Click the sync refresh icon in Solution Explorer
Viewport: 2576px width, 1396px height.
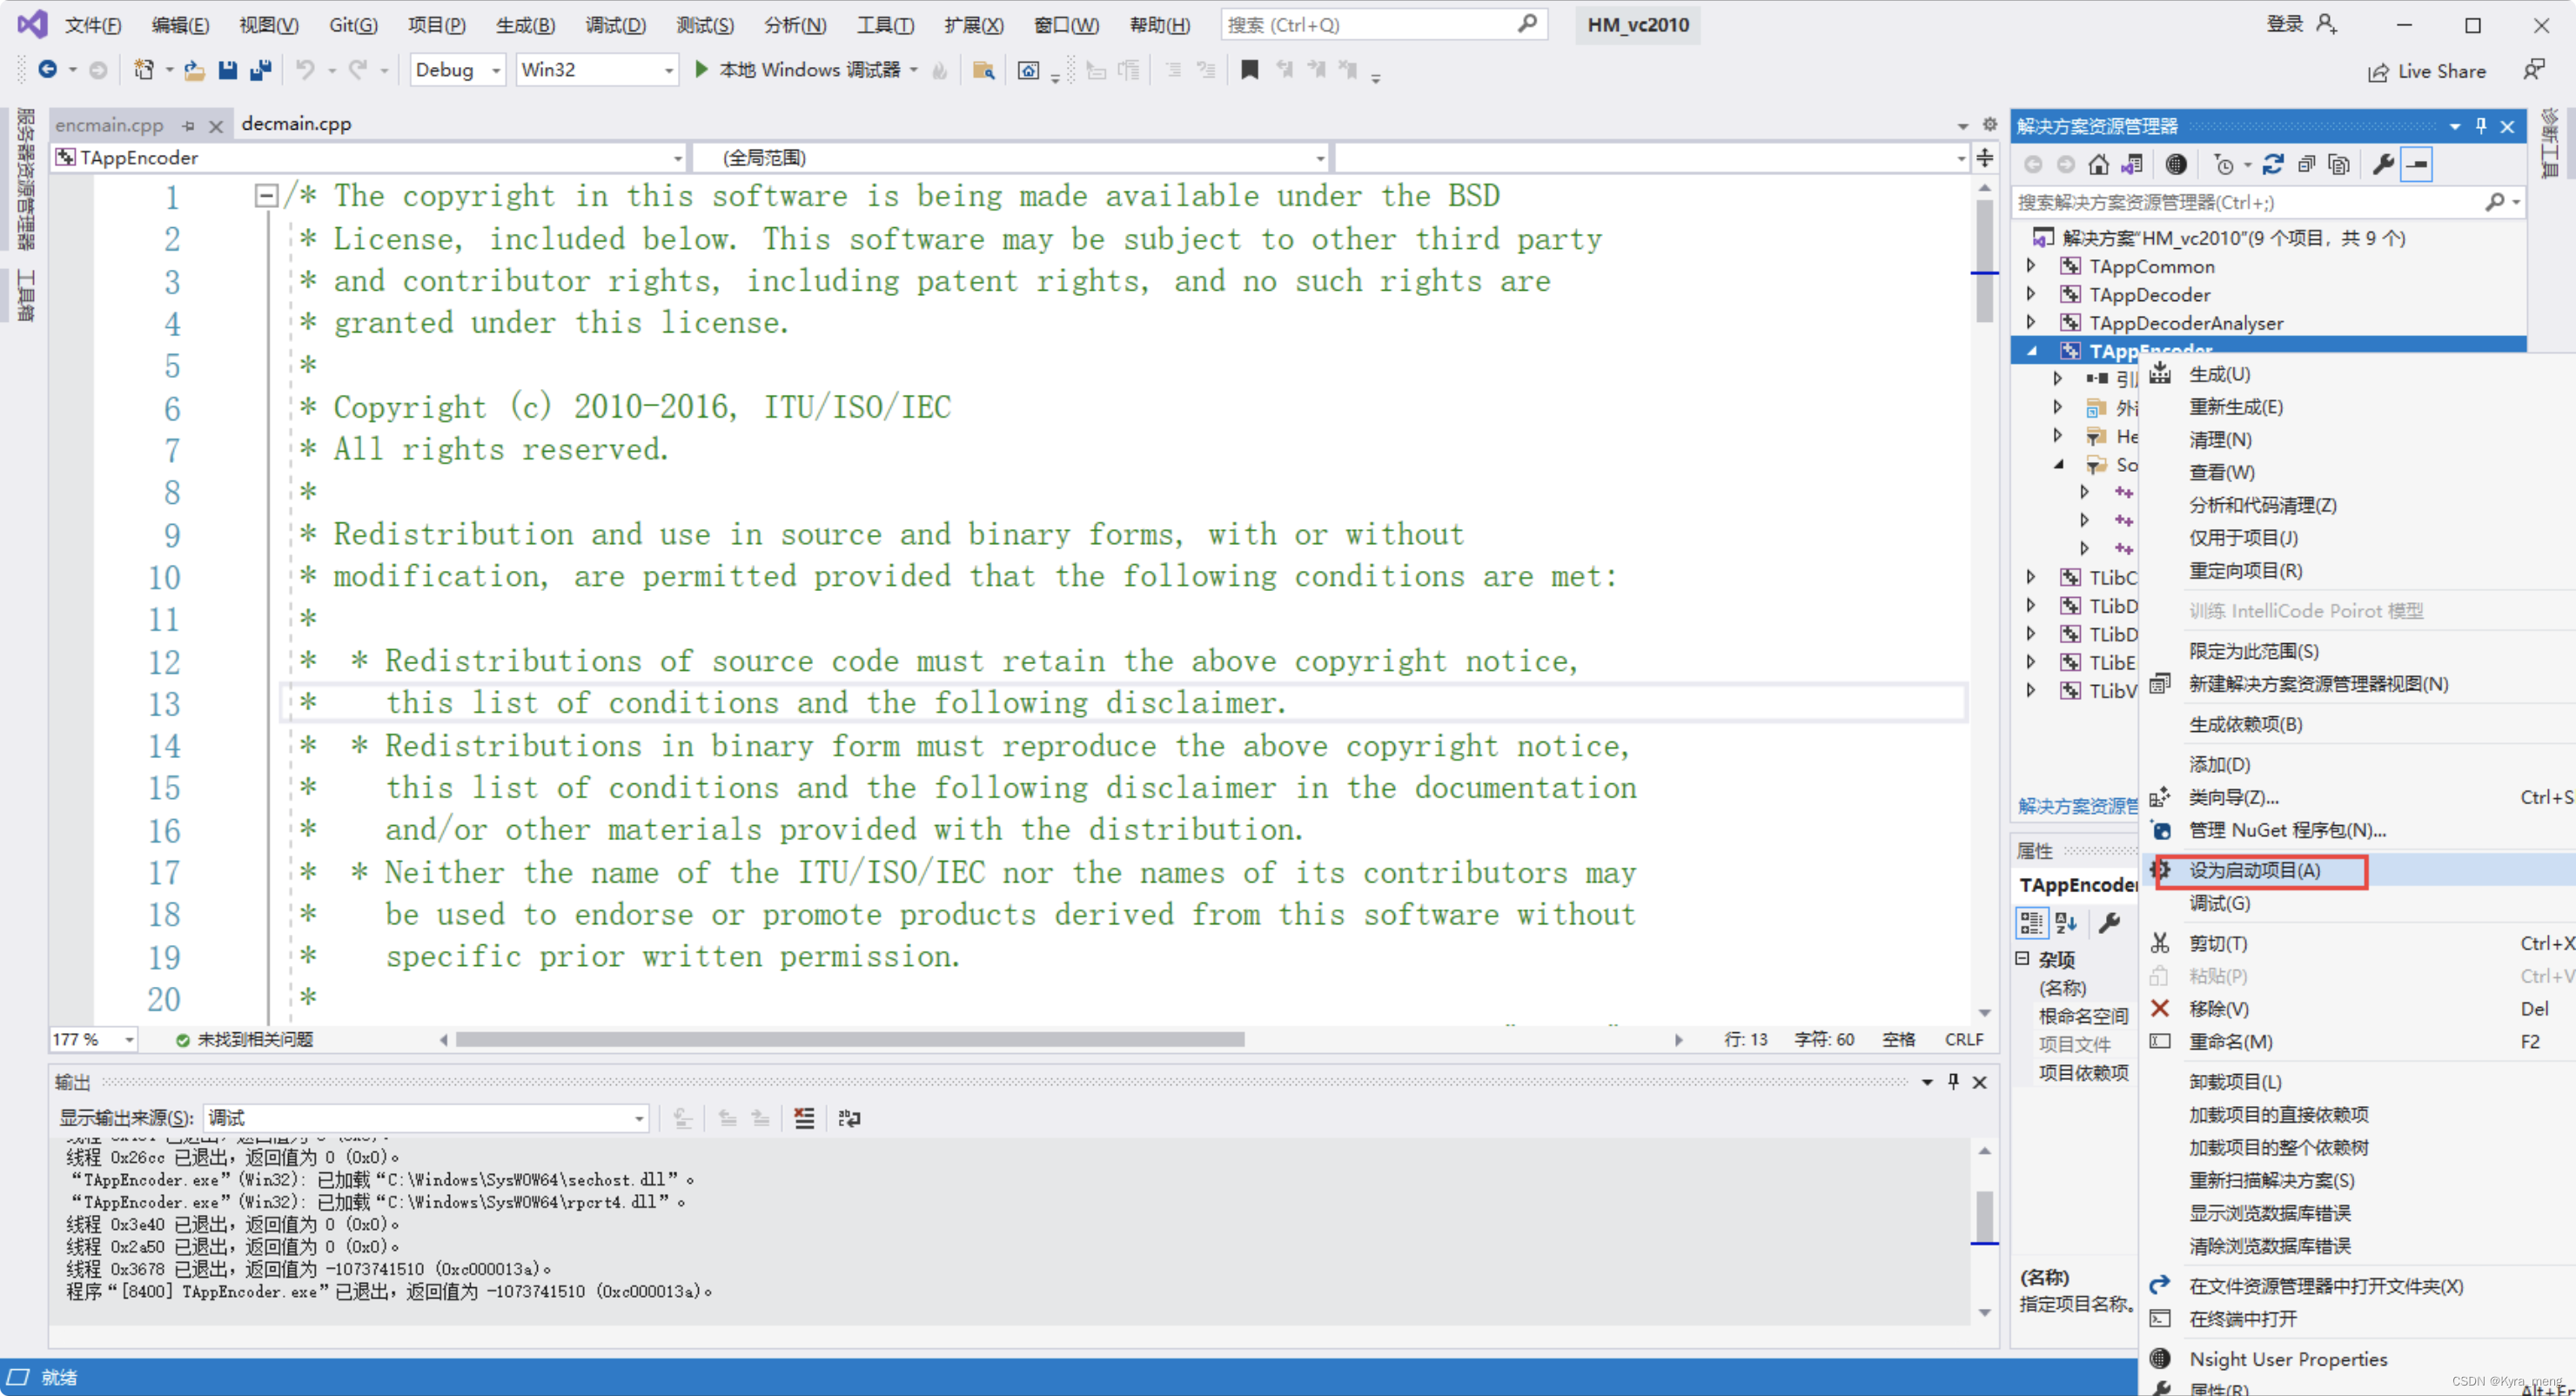[2273, 164]
